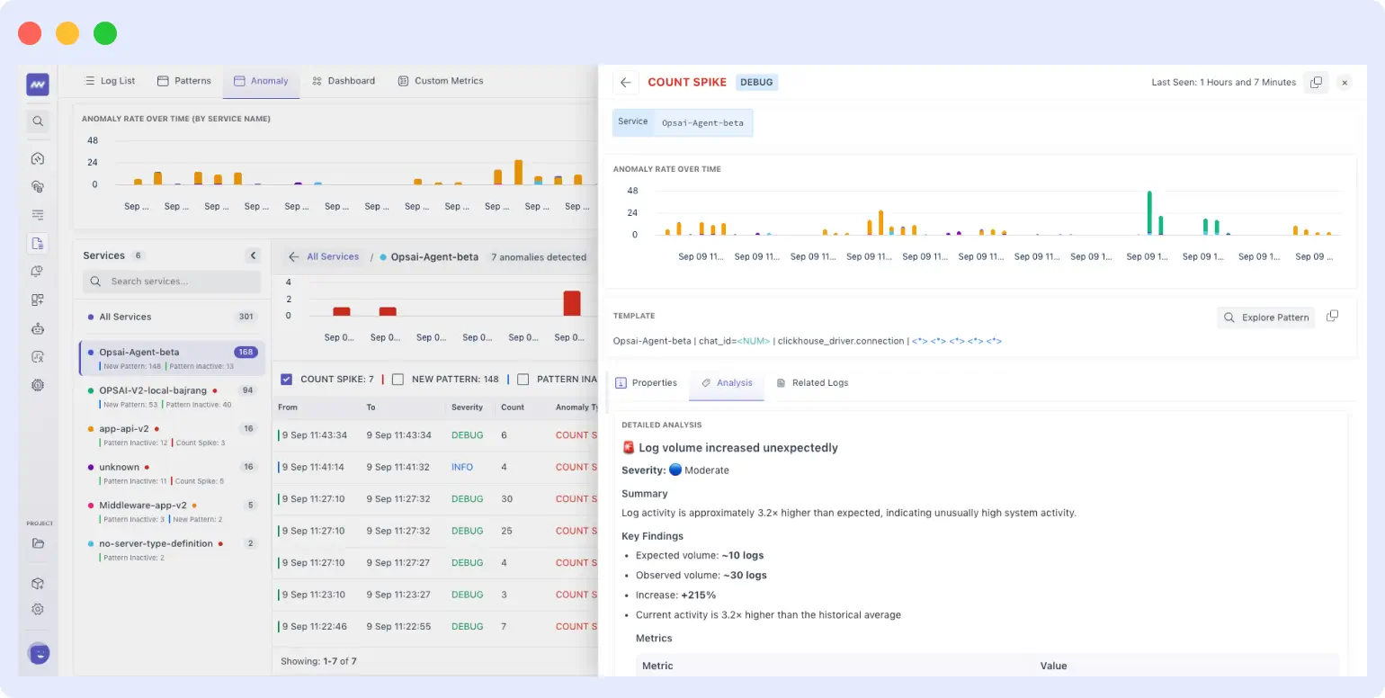Open the dashboard widgets sidebar icon
Screen dimensions: 1385x698
(x=38, y=300)
